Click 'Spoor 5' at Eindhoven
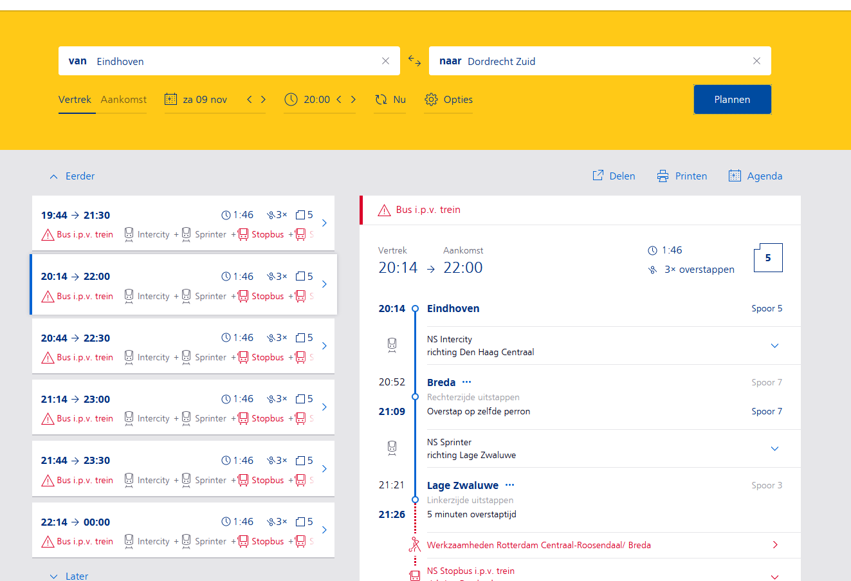Viewport: 851px width, 581px height. [x=767, y=308]
